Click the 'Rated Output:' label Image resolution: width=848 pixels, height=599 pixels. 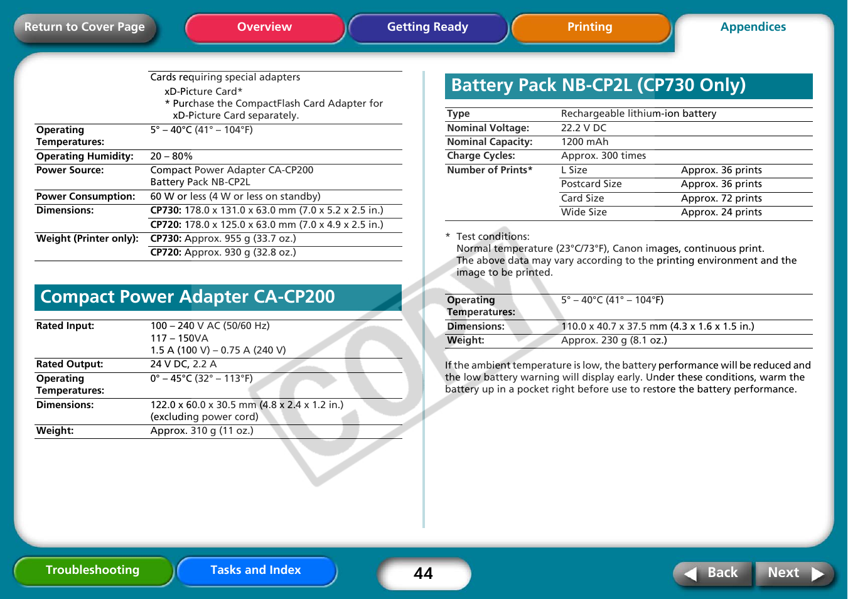coord(70,364)
